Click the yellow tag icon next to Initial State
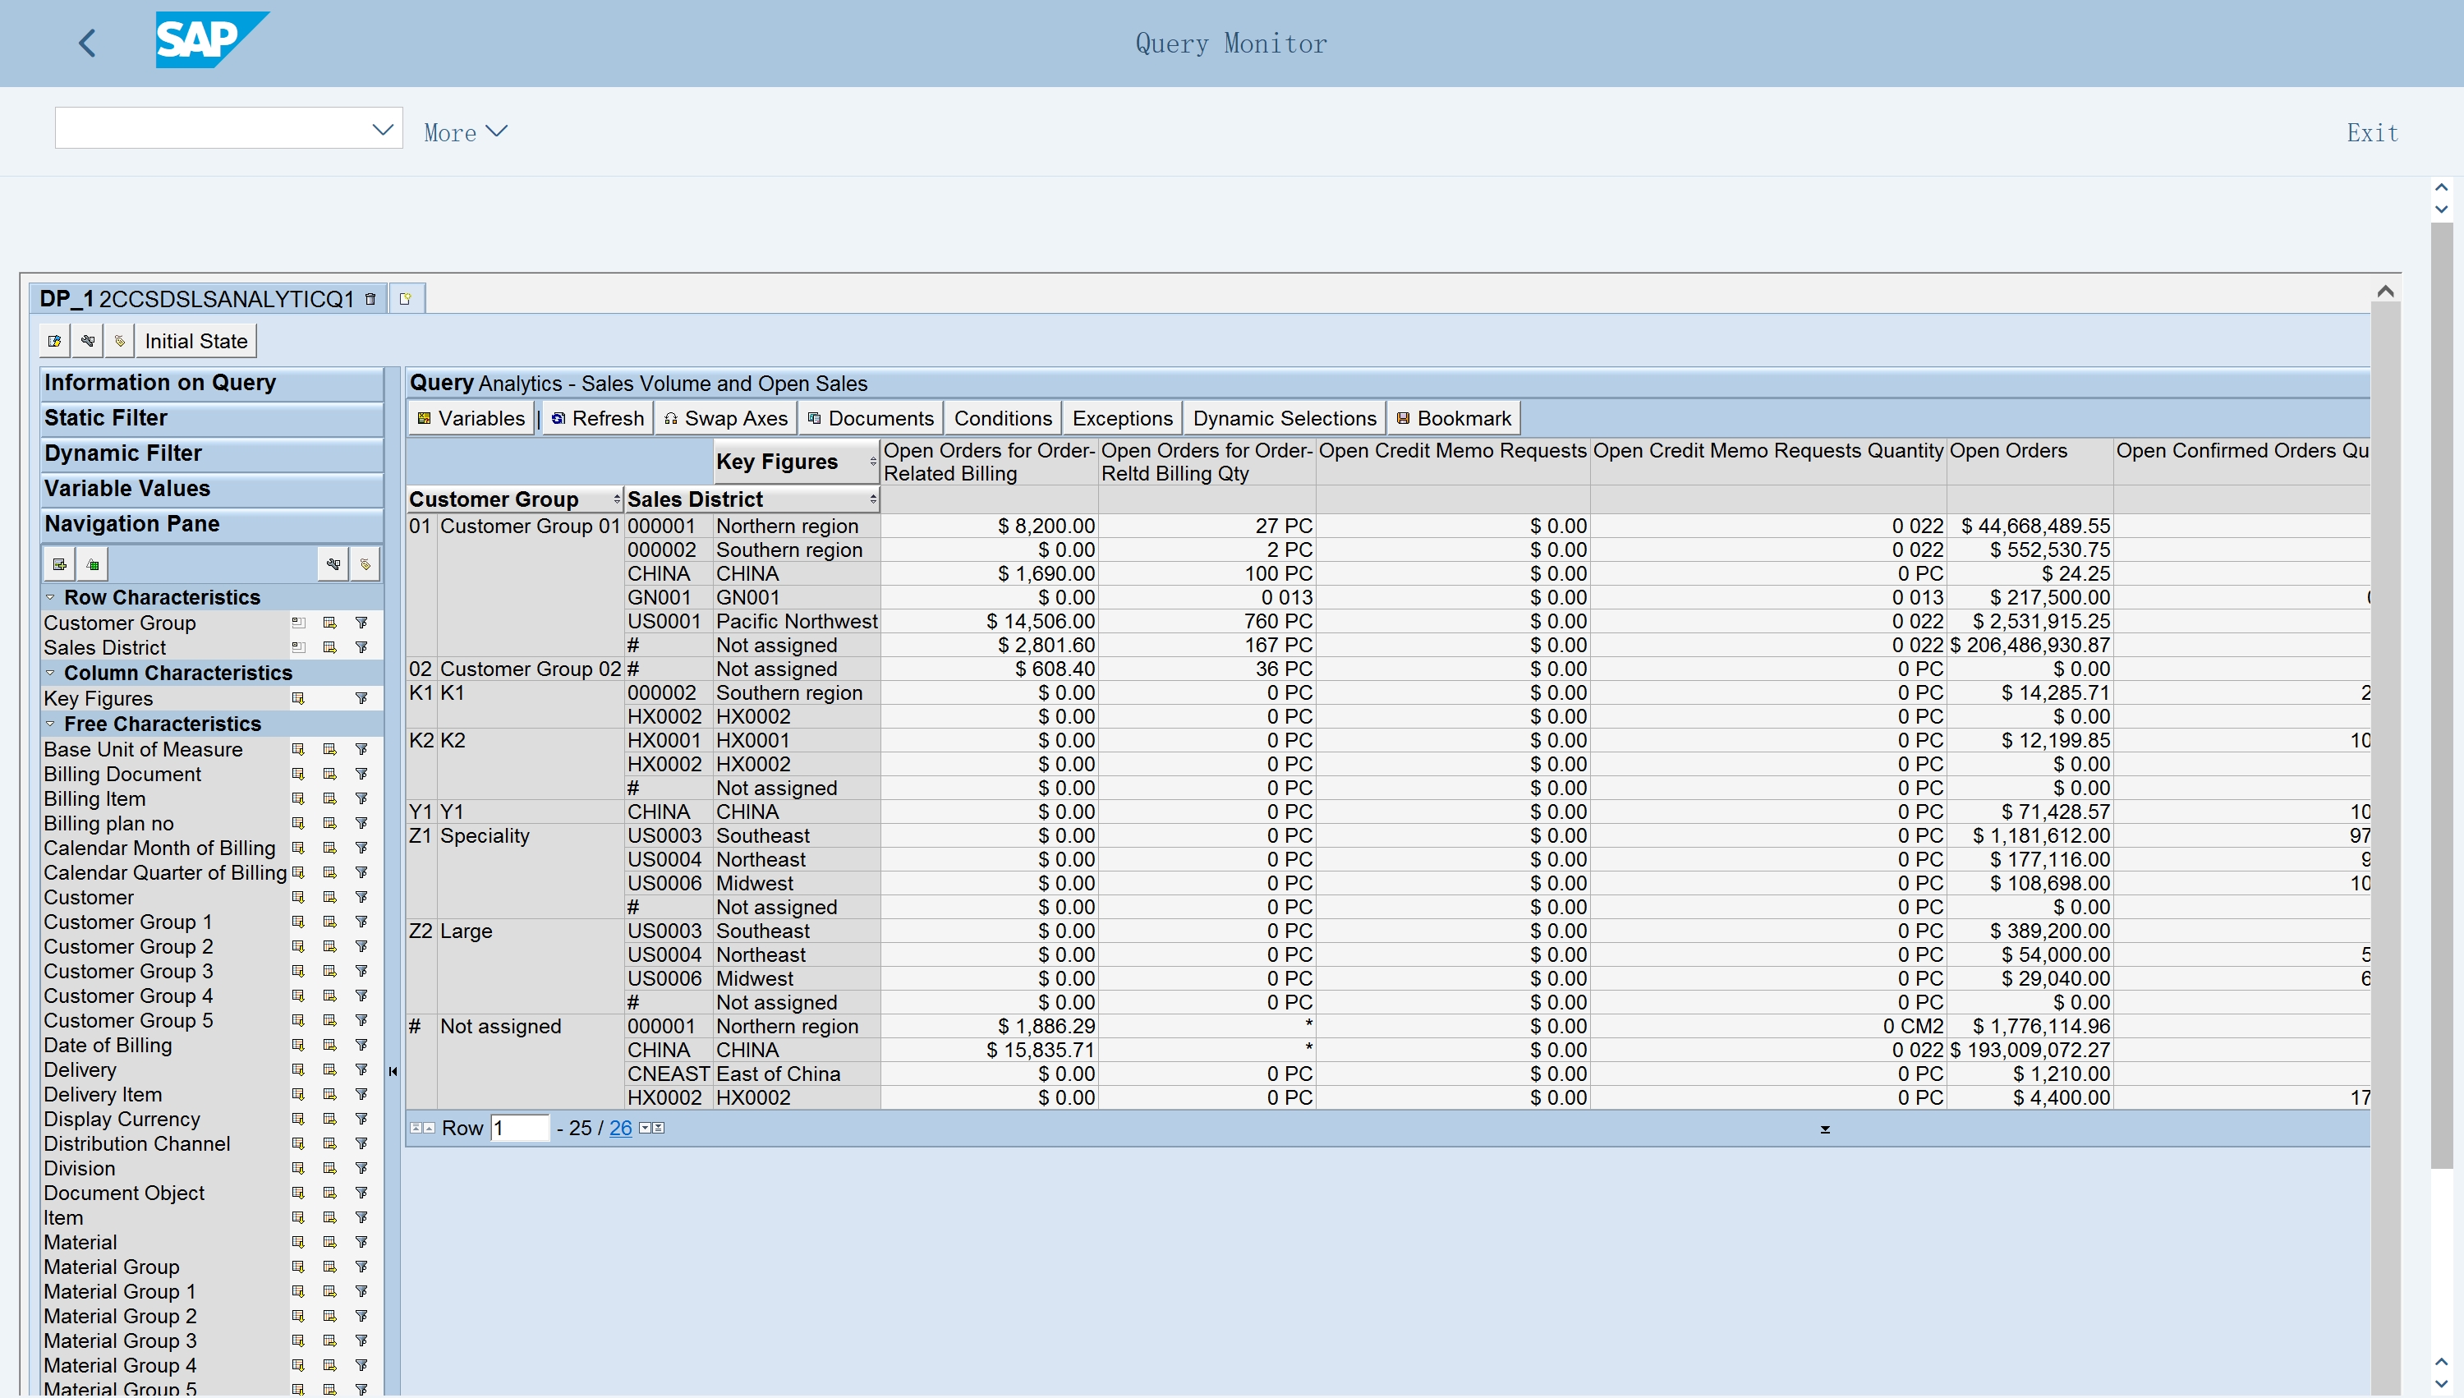This screenshot has width=2464, height=1398. pyautogui.click(x=119, y=340)
